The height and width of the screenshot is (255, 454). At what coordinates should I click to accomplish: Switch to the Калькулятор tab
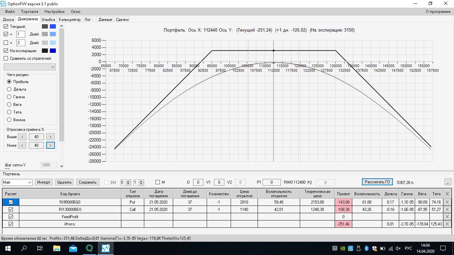pyautogui.click(x=70, y=20)
